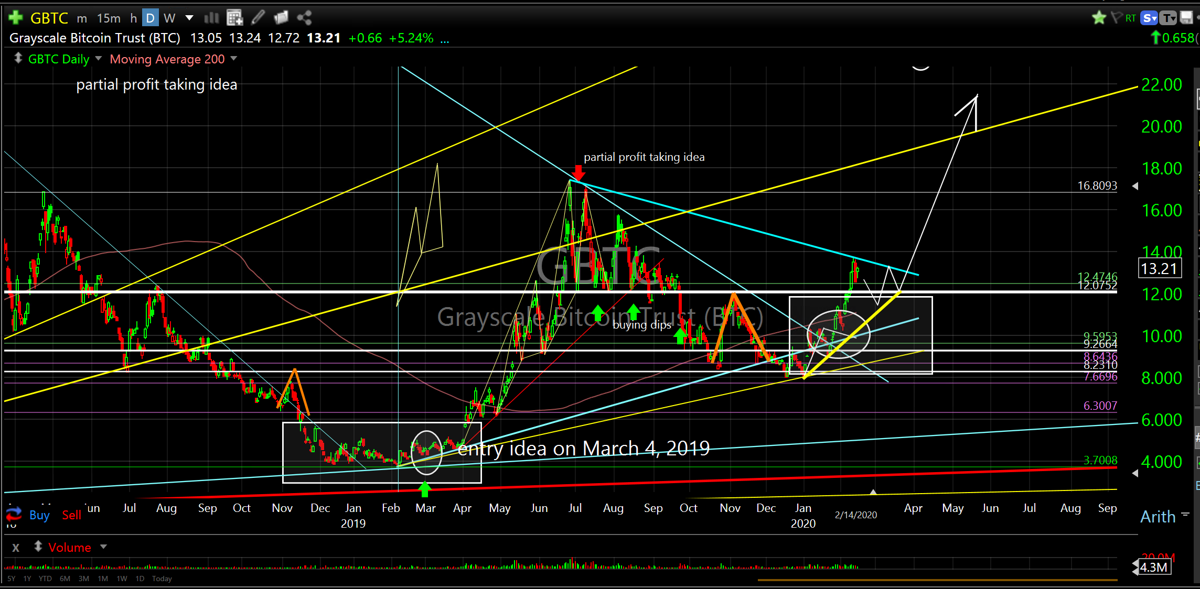Click the red Sell button
This screenshot has height=589, width=1200.
pos(71,515)
